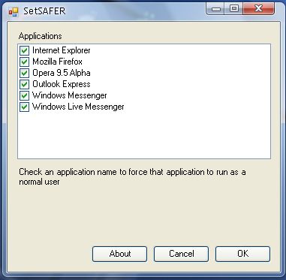Open the About dialog

[x=119, y=254]
